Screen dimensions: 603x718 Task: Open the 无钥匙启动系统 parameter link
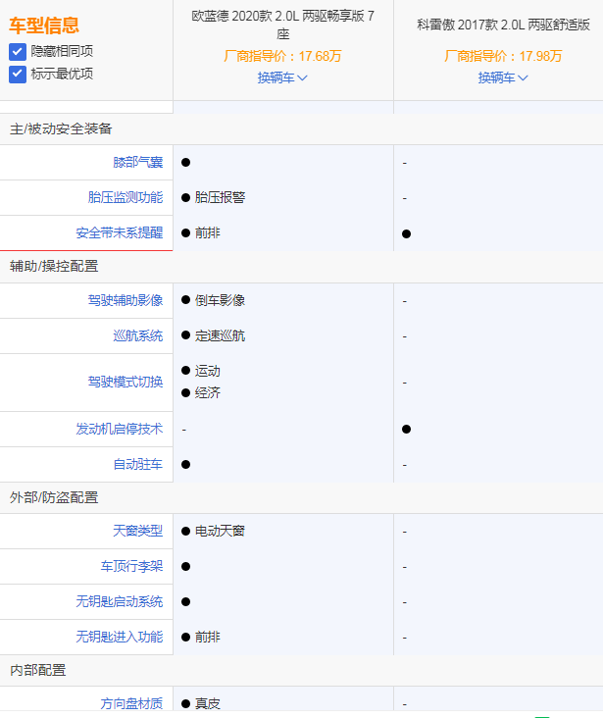(120, 602)
